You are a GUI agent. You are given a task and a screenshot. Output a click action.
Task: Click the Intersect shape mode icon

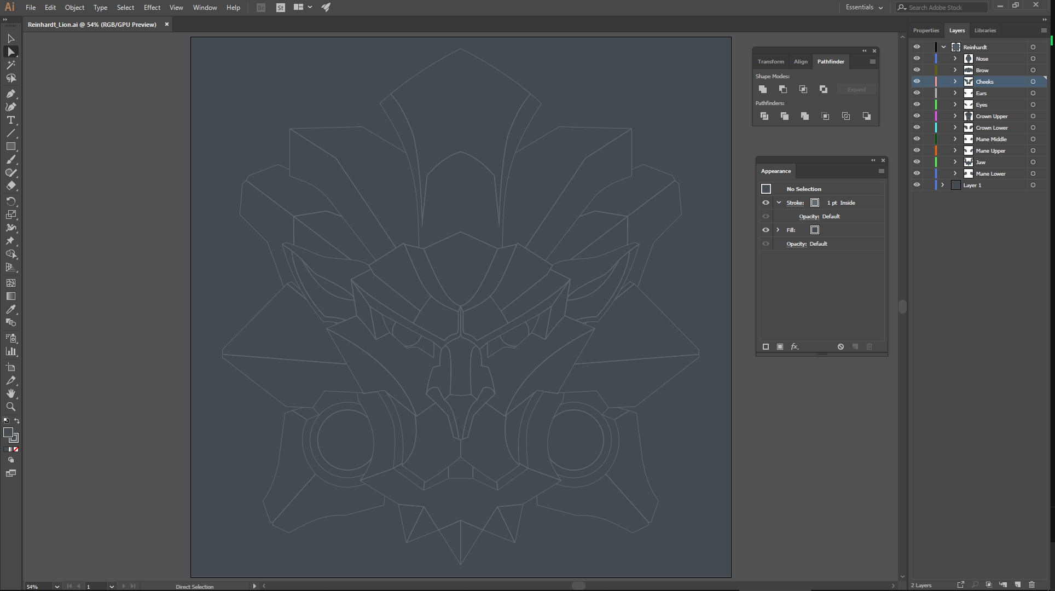point(803,89)
